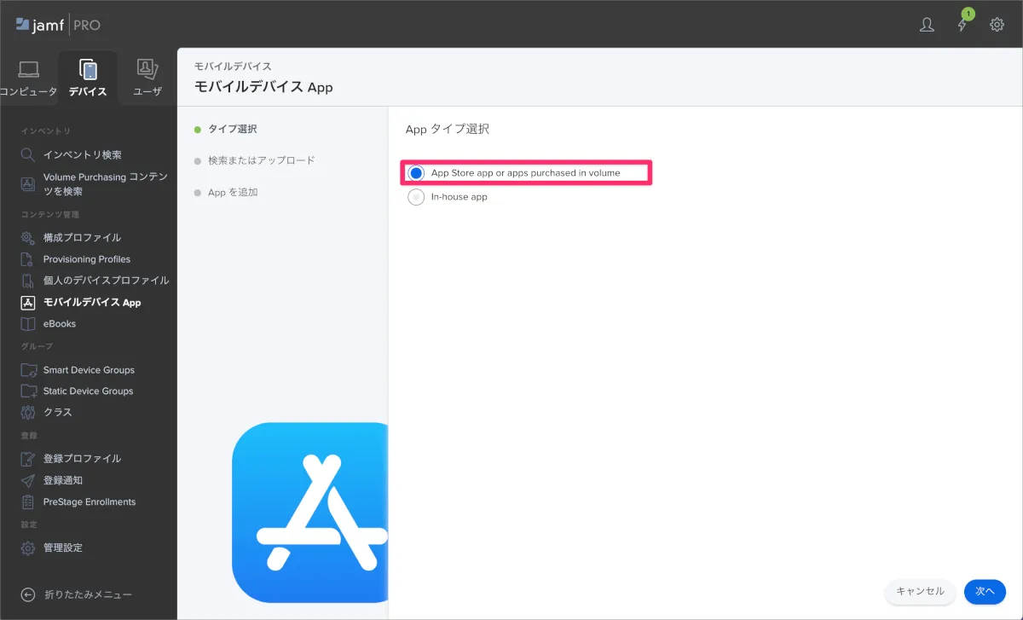Open Volume Purchasing コンテンツを検索
1023x620 pixels.
click(105, 184)
